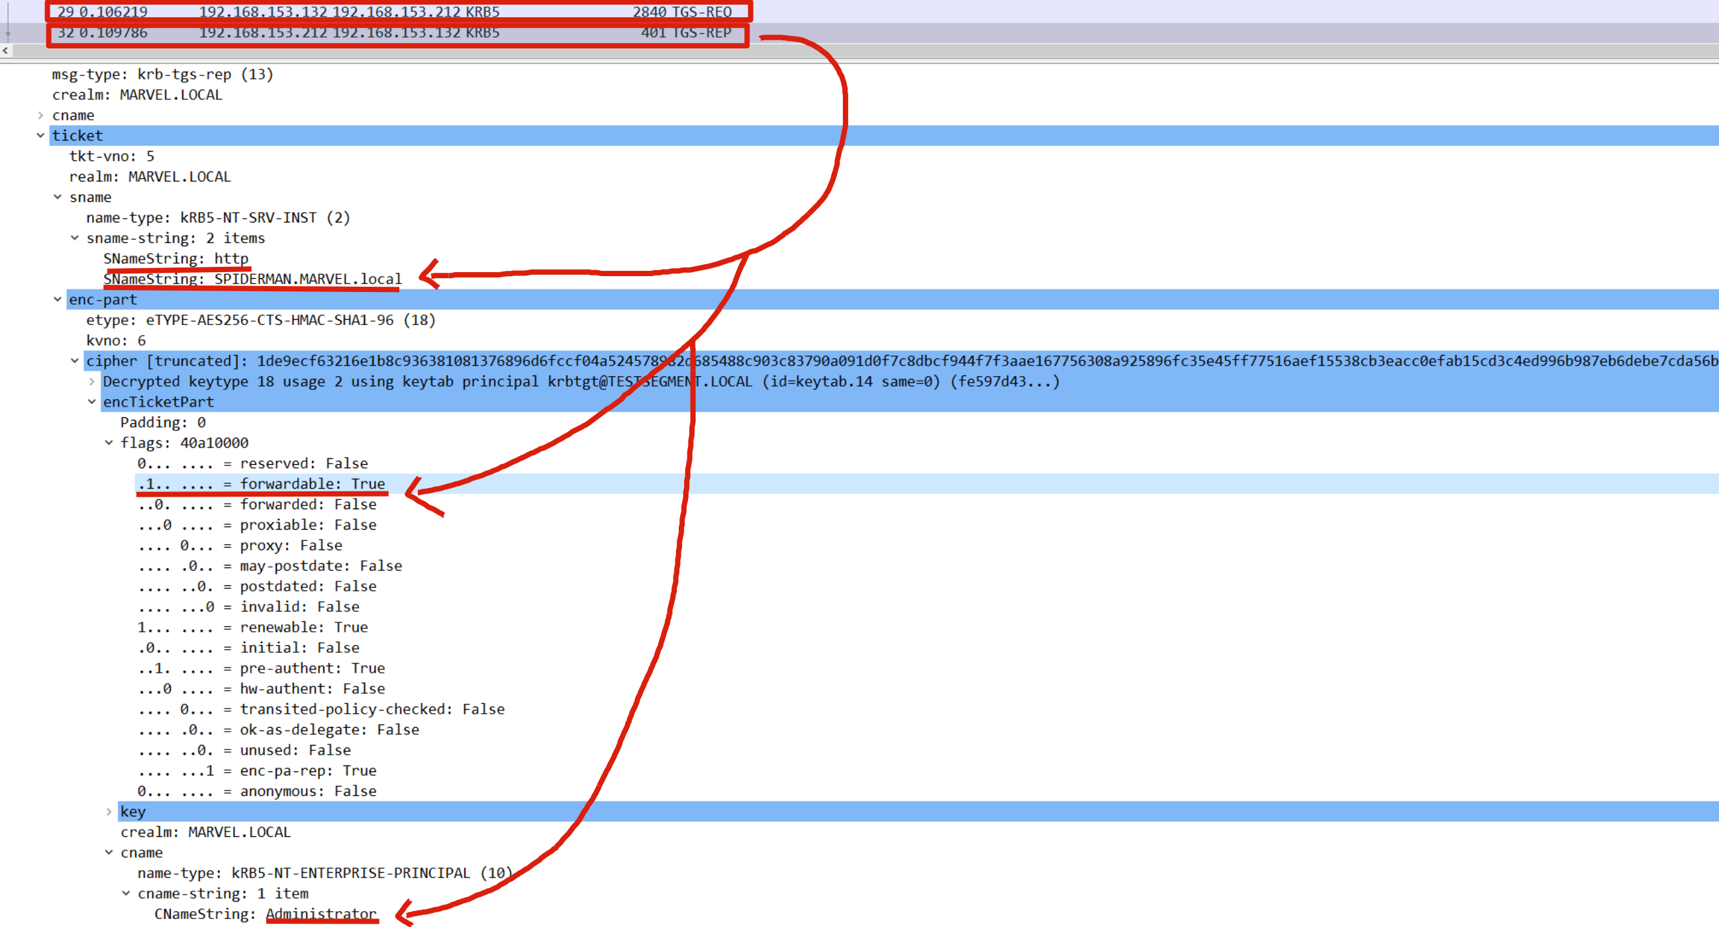Collapse the flags 40a10000 node
1719x927 pixels.
click(x=109, y=443)
